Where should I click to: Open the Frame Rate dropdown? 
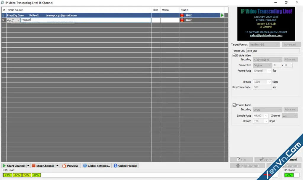point(262,71)
